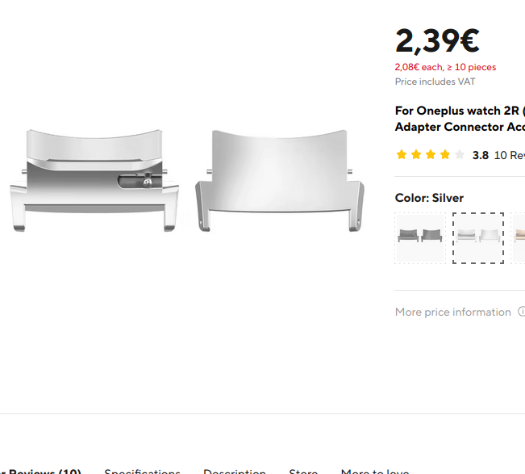Click the empty gray fifth rating star
This screenshot has width=525, height=474.
460,154
